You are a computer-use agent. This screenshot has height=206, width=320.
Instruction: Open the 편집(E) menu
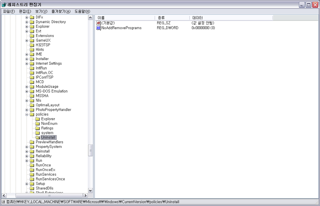coord(25,12)
